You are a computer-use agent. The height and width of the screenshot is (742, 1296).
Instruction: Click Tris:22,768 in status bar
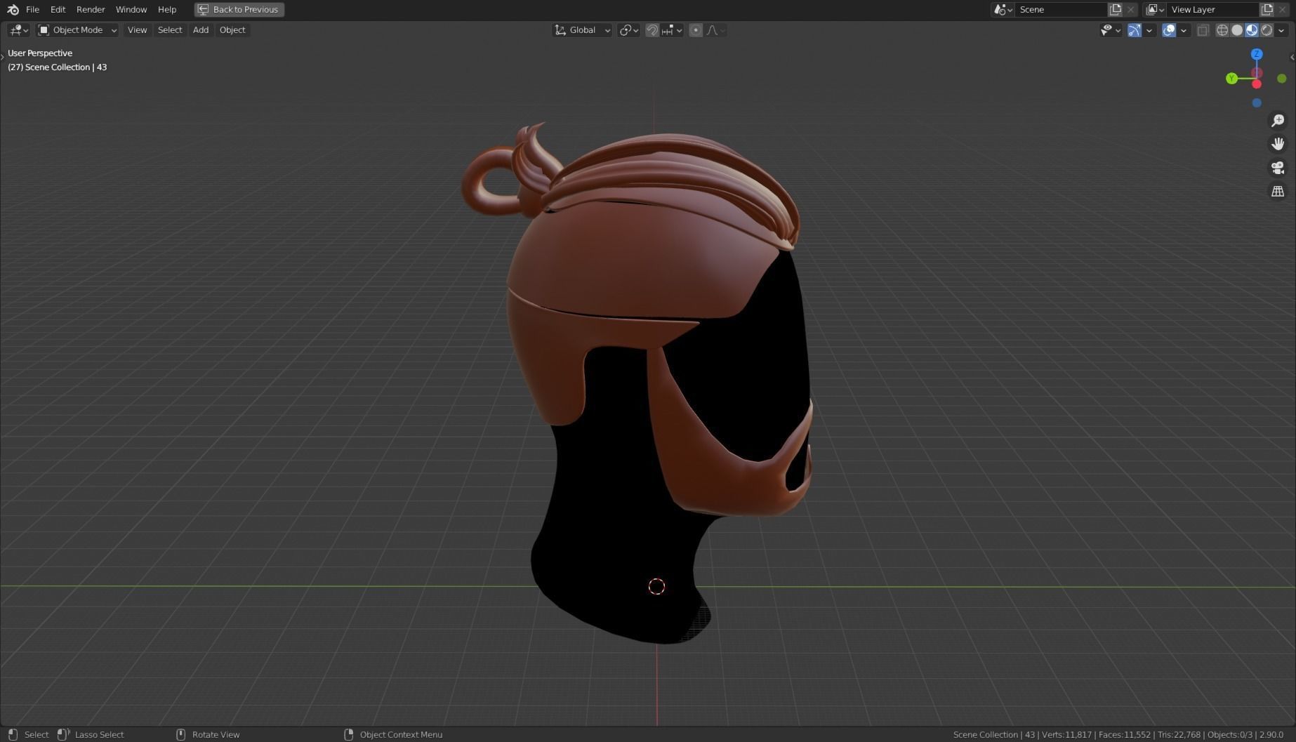click(x=1179, y=734)
